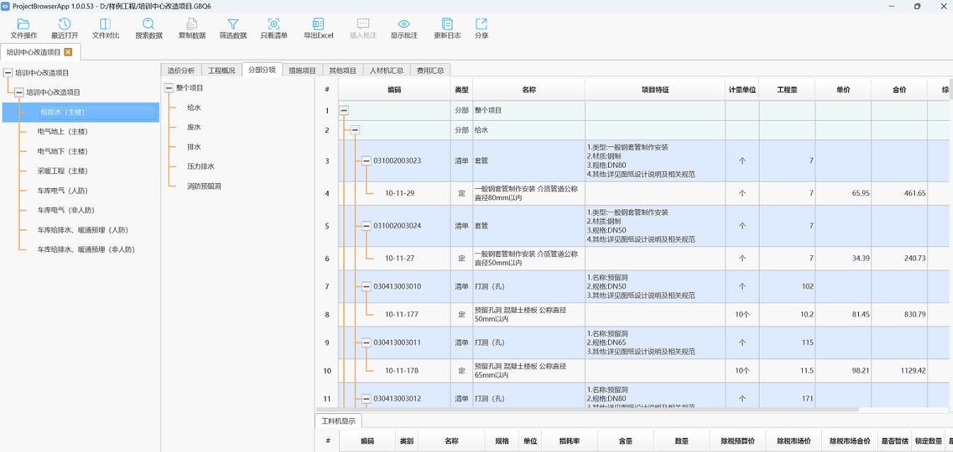
Task: Click the 导出Excel export icon
Action: (x=318, y=28)
